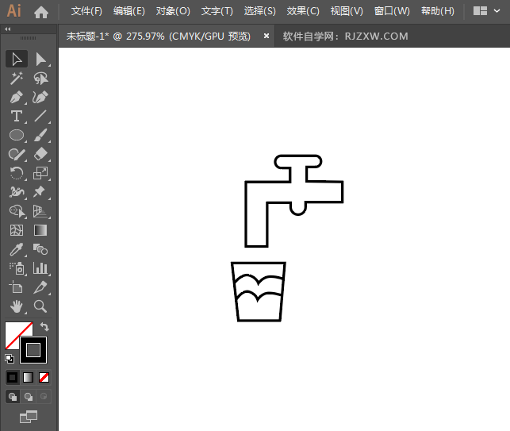Open the 对象(O) menu
This screenshot has height=431, width=510.
(x=173, y=11)
